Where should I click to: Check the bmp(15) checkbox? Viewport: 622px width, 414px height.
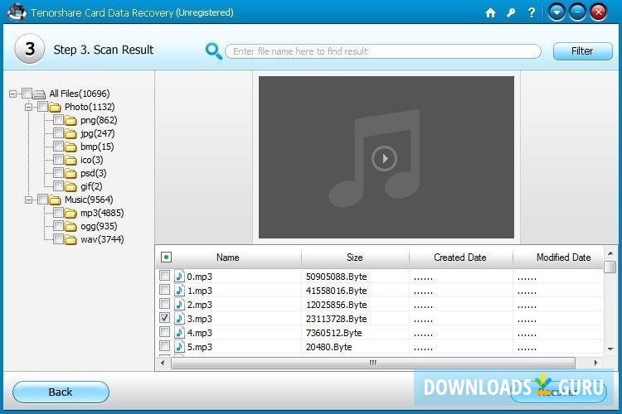pos(58,146)
